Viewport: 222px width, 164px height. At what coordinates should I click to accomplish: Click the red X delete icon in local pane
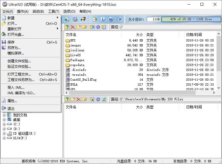(78, 99)
